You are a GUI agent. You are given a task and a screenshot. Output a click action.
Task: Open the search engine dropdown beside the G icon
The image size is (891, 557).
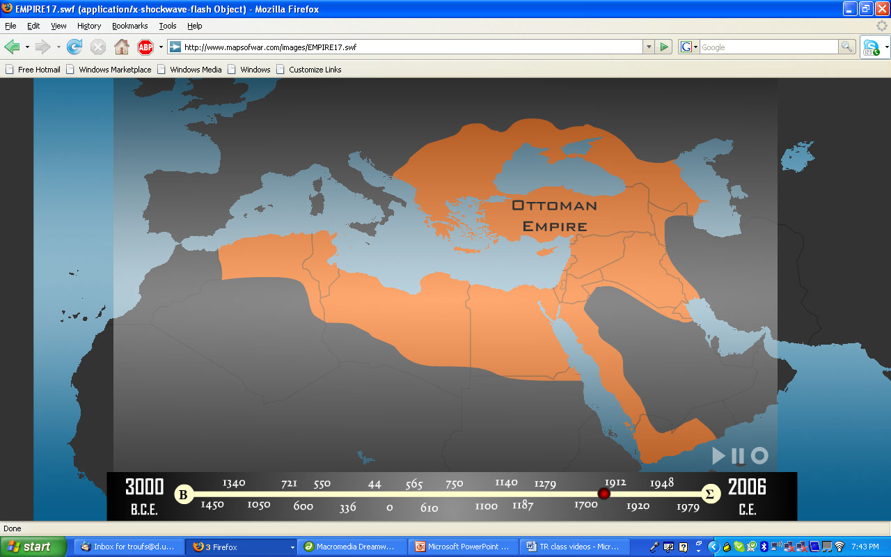coord(695,47)
